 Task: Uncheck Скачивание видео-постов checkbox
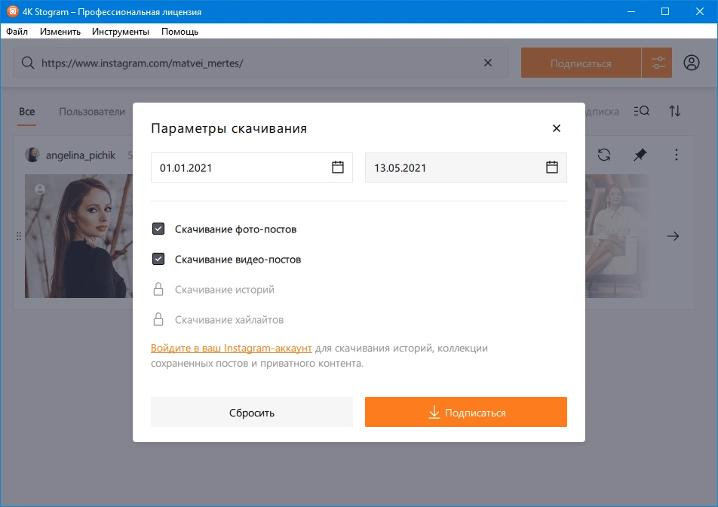coord(158,259)
